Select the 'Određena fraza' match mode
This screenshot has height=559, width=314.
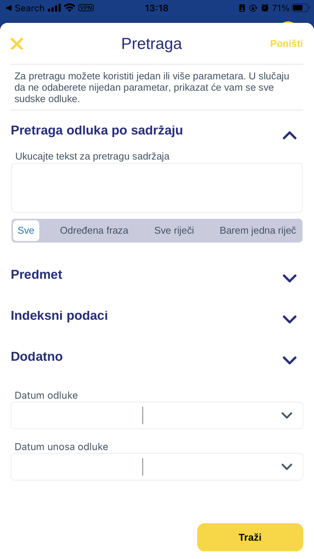point(94,230)
